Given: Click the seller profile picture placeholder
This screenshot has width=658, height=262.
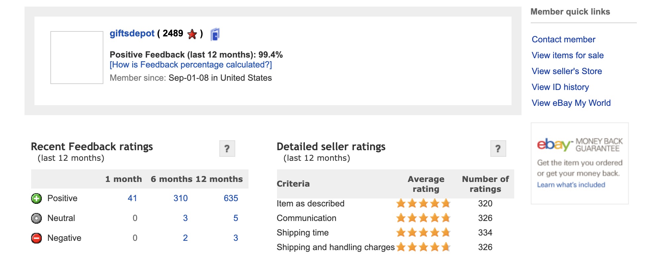Looking at the screenshot, I should [x=77, y=58].
